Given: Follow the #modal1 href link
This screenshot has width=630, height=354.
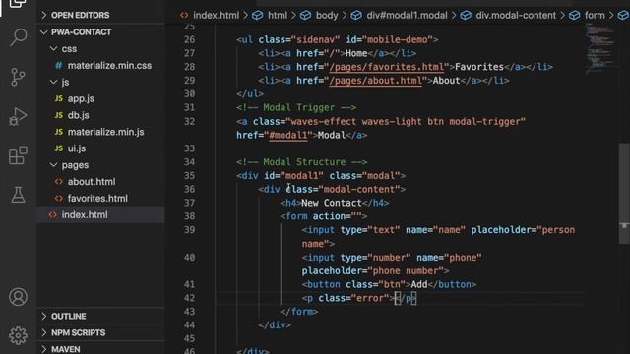Looking at the screenshot, I should (x=288, y=135).
